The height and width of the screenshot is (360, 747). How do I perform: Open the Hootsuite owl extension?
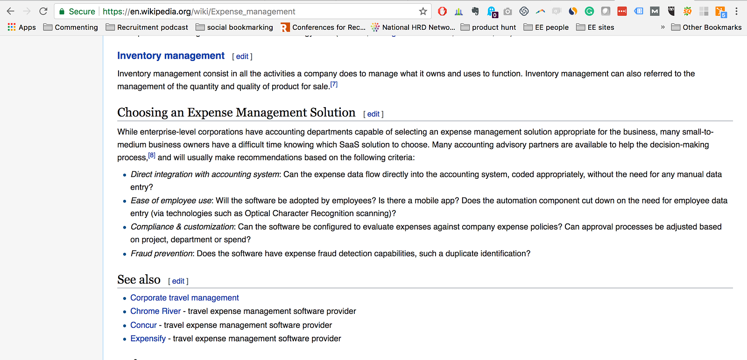point(671,11)
